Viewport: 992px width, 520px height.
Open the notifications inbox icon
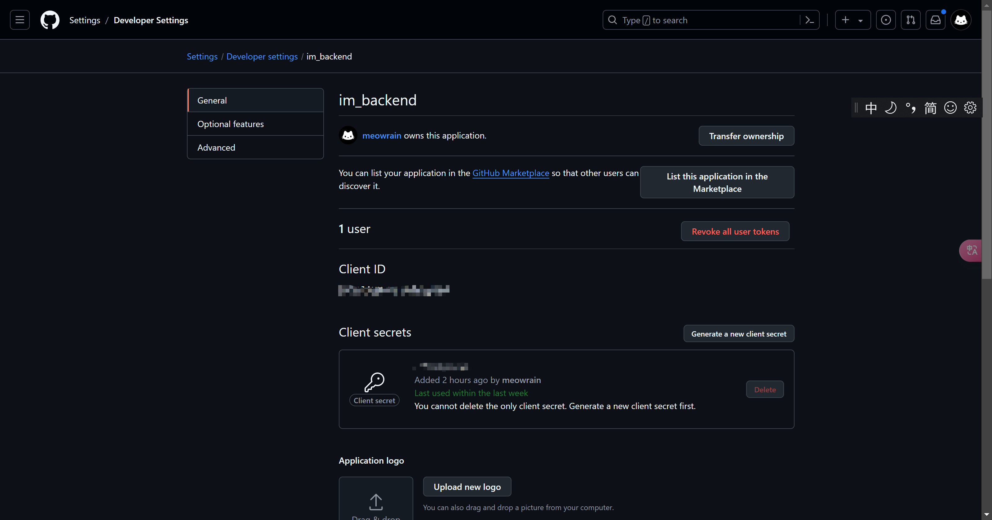935,20
